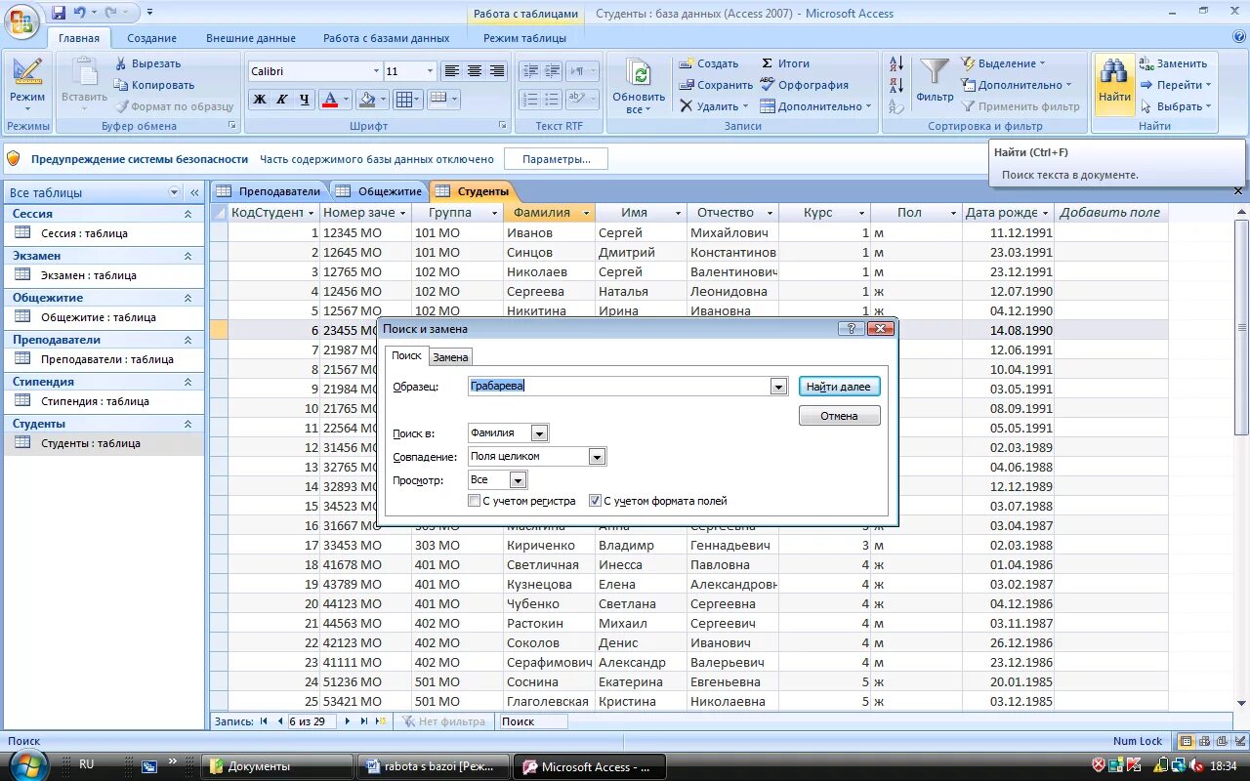The width and height of the screenshot is (1250, 781).
Task: Collapse the Стипендия group
Action: [x=187, y=382]
